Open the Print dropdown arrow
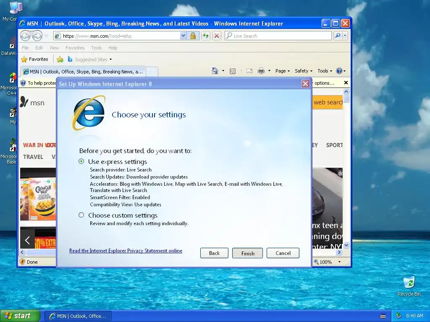The width and height of the screenshot is (430, 322). click(269, 71)
